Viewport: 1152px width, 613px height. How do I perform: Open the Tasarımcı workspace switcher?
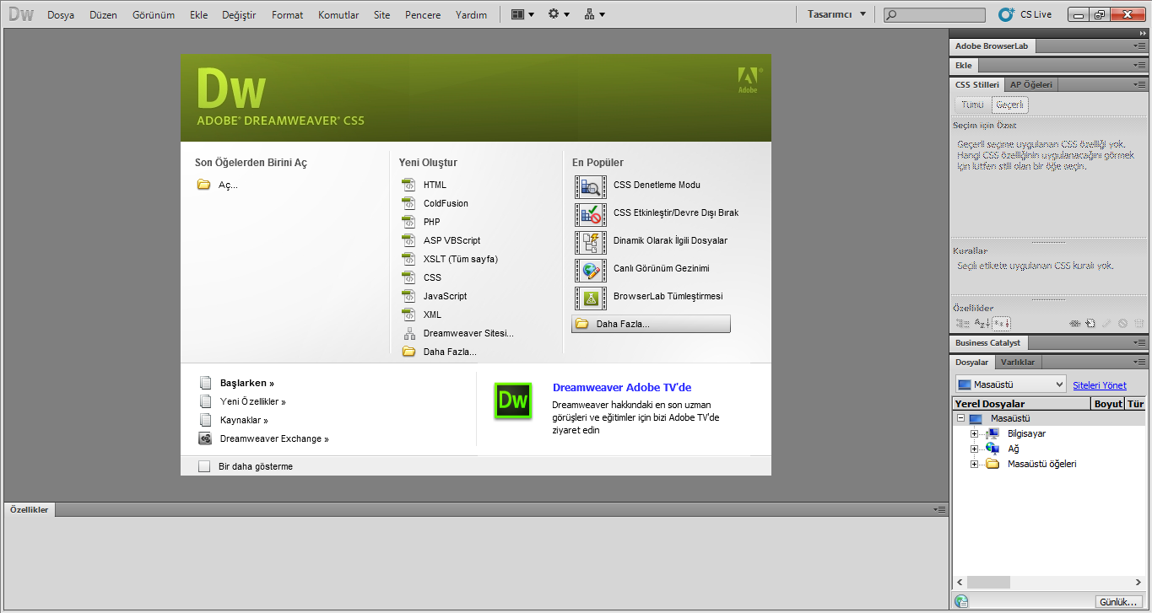[836, 14]
